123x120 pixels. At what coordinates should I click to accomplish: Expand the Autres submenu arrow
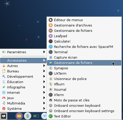[x=44, y=66]
